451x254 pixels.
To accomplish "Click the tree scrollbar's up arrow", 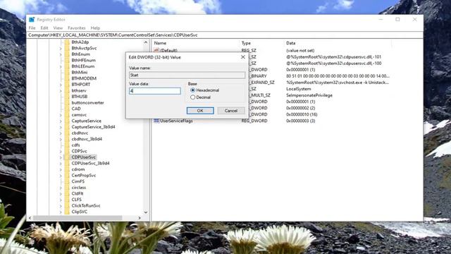I will (x=146, y=42).
